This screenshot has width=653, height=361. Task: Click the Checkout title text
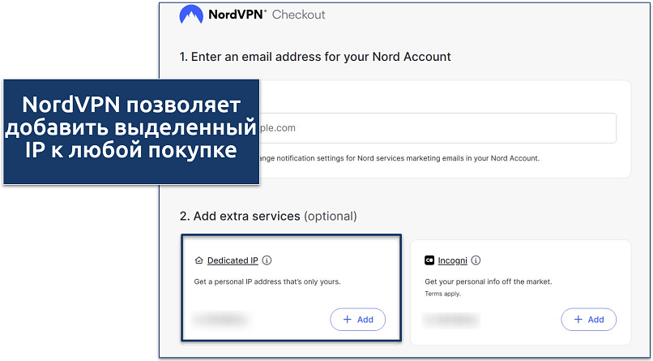(x=299, y=15)
